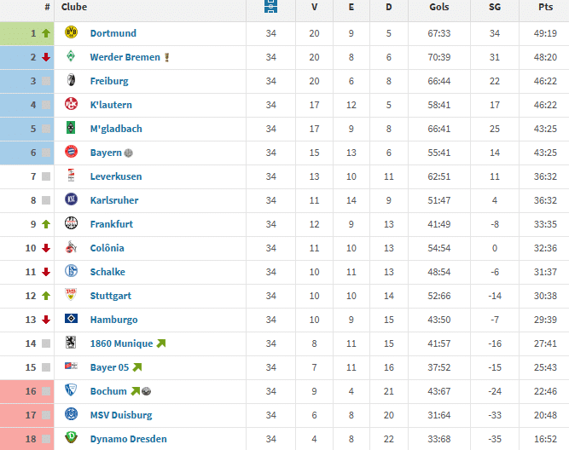Click the Frankfurt eagle crest icon
The width and height of the screenshot is (569, 450).
click(x=72, y=224)
